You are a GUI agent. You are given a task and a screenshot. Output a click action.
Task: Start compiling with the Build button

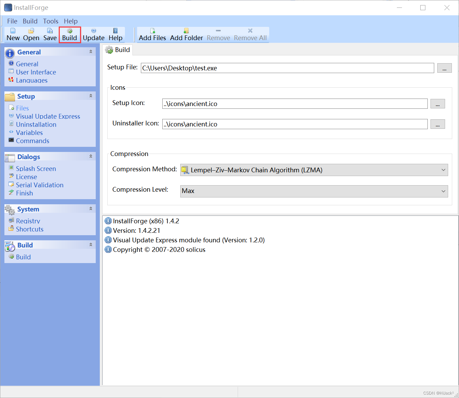pos(70,34)
